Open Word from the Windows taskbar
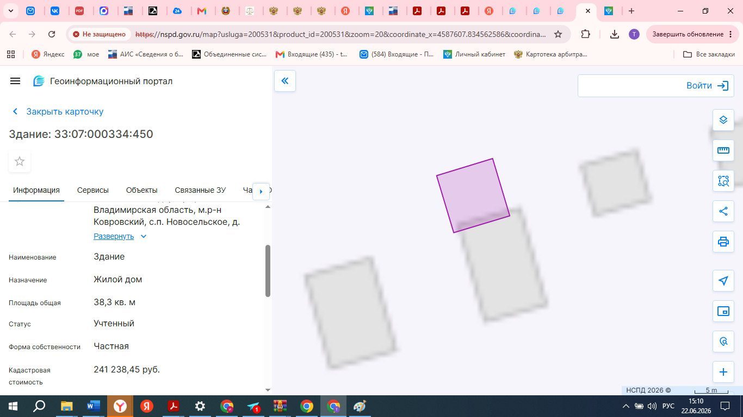743x417 pixels. click(x=94, y=406)
